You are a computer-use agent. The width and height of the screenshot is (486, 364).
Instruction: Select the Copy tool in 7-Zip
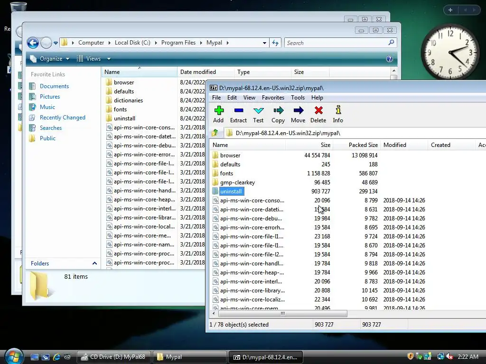coord(278,114)
